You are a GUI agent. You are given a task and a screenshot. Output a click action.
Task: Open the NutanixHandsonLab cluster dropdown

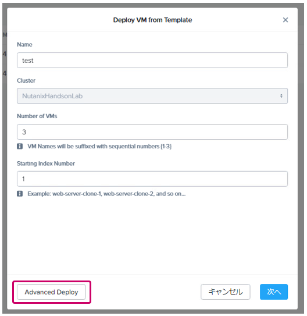[x=152, y=95]
